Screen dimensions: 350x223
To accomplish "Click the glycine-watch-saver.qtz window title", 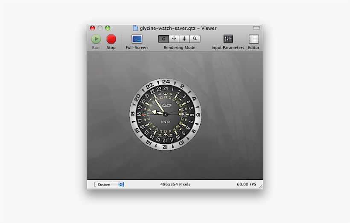I will click(178, 28).
